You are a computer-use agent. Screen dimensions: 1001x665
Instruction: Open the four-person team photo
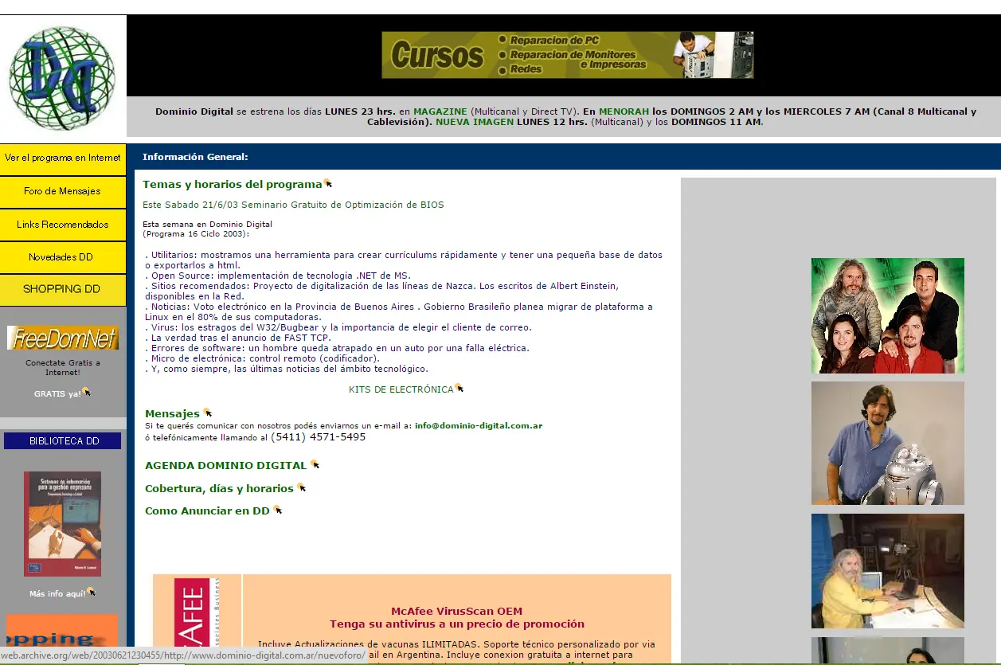pos(888,315)
